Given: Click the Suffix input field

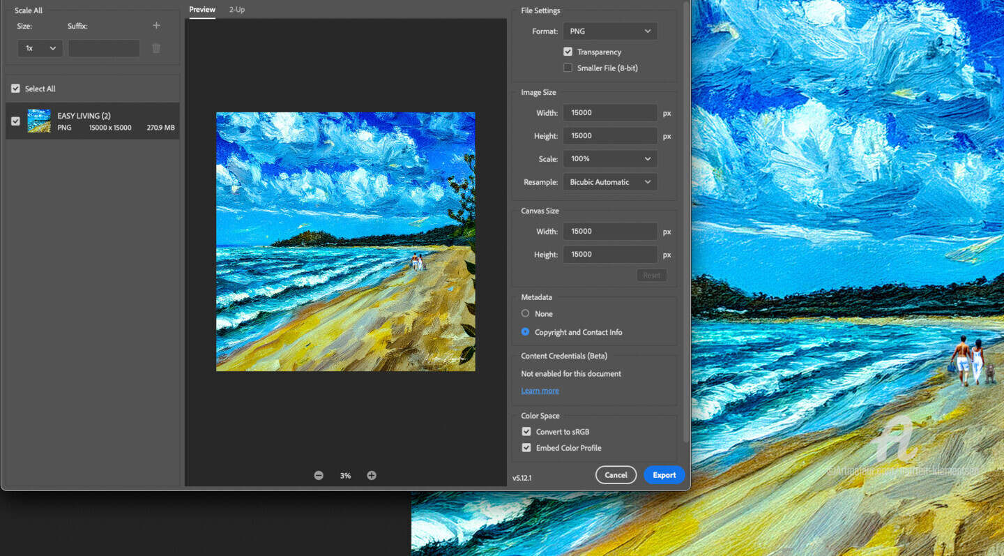Looking at the screenshot, I should click(x=104, y=48).
